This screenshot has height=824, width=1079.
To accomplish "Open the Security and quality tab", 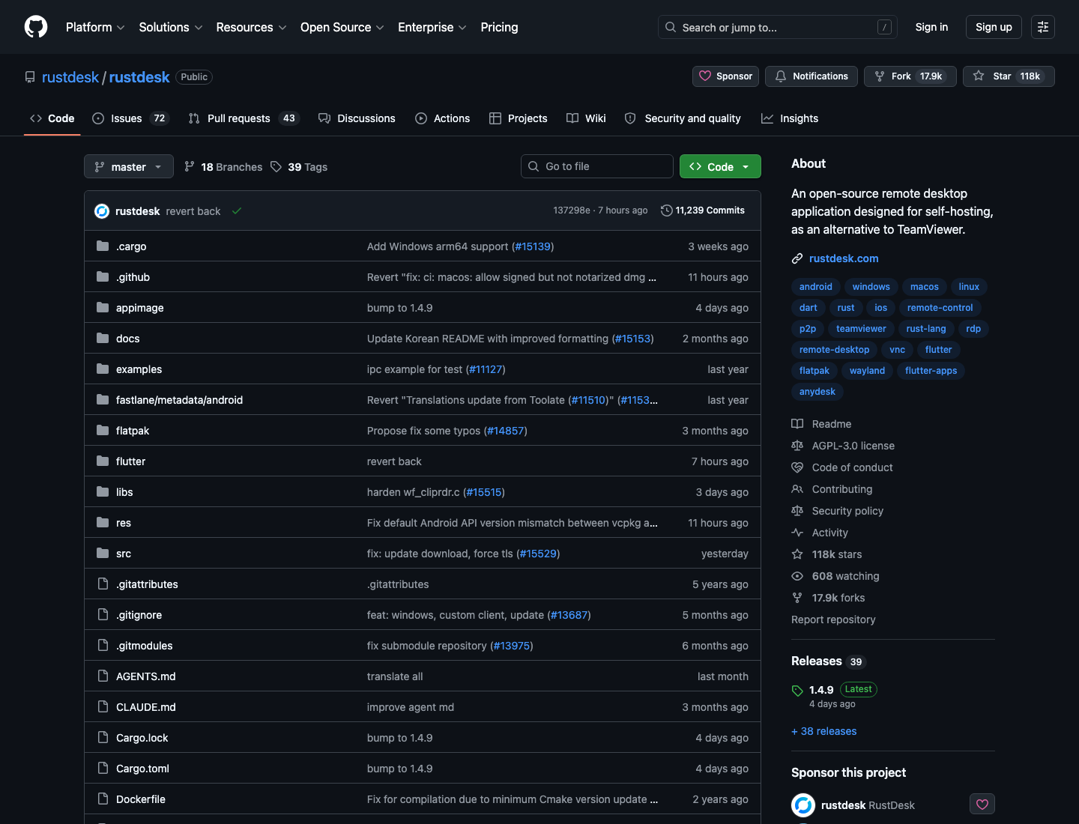I will point(683,118).
